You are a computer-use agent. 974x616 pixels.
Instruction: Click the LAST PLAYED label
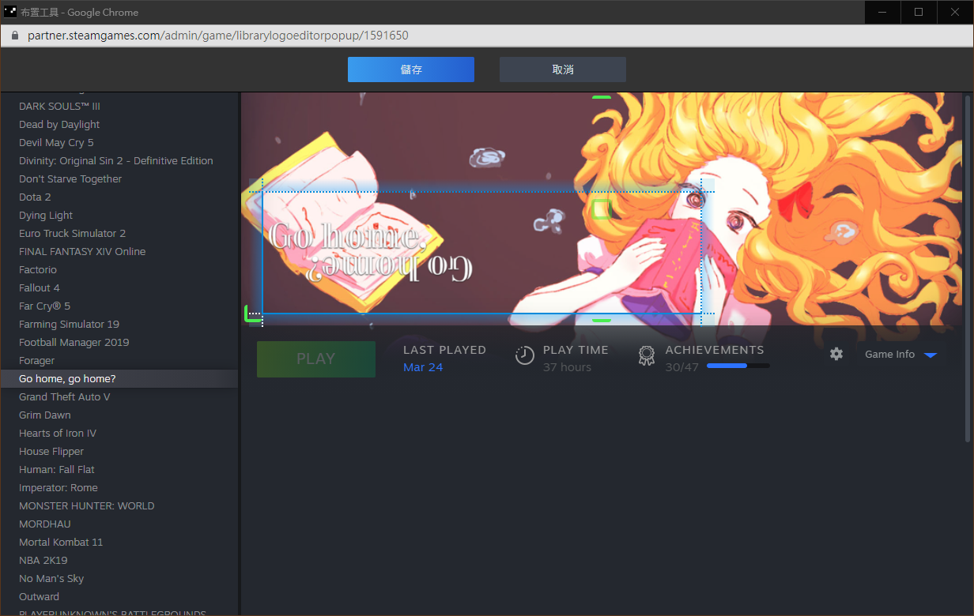444,350
